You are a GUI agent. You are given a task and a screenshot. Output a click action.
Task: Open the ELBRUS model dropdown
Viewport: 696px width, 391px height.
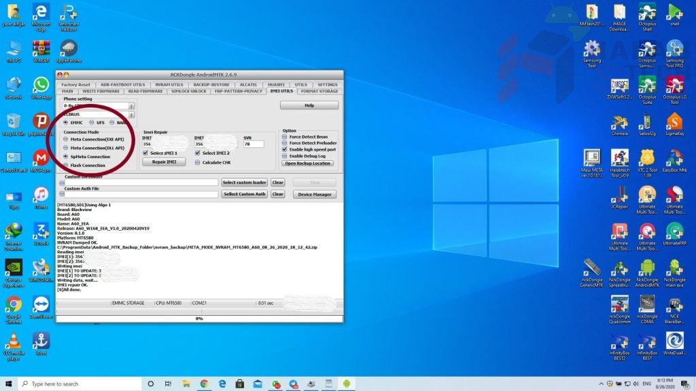point(131,114)
